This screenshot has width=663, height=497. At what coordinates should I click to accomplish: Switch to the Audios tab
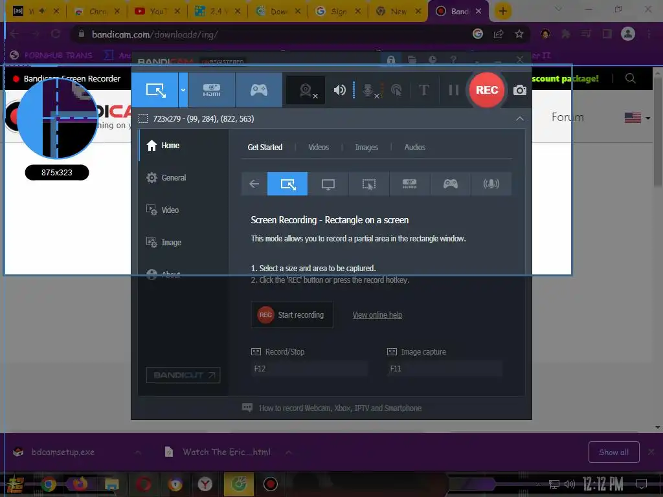click(415, 147)
